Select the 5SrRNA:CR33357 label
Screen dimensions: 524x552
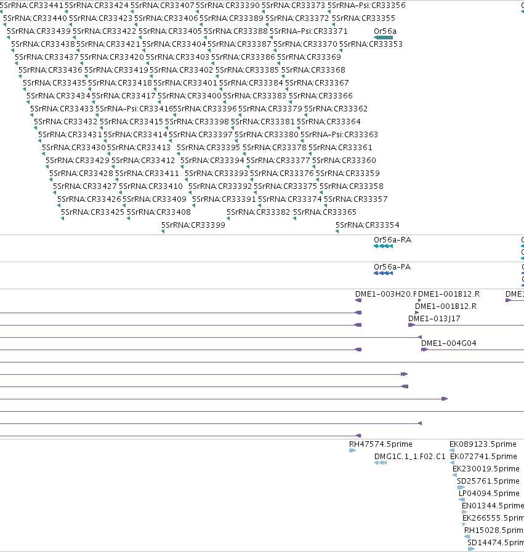[x=356, y=199]
